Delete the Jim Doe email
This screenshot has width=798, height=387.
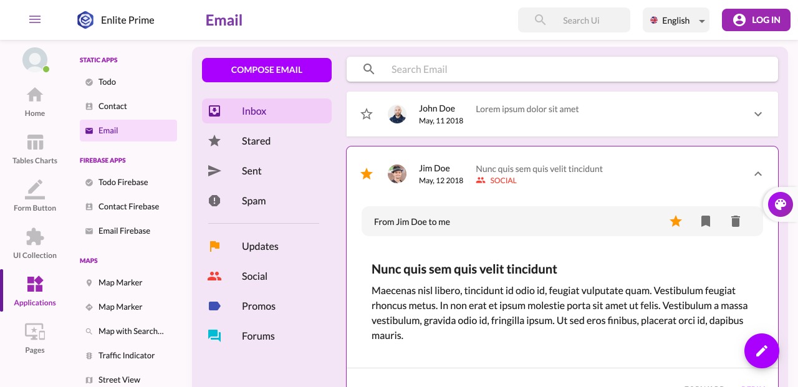click(x=736, y=221)
